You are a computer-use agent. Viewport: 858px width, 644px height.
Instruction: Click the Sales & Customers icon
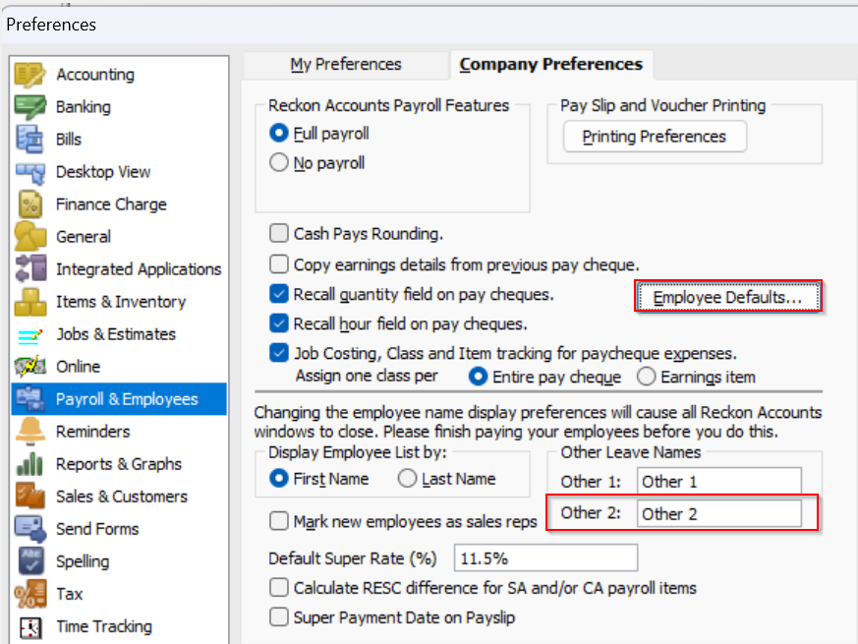[30, 497]
